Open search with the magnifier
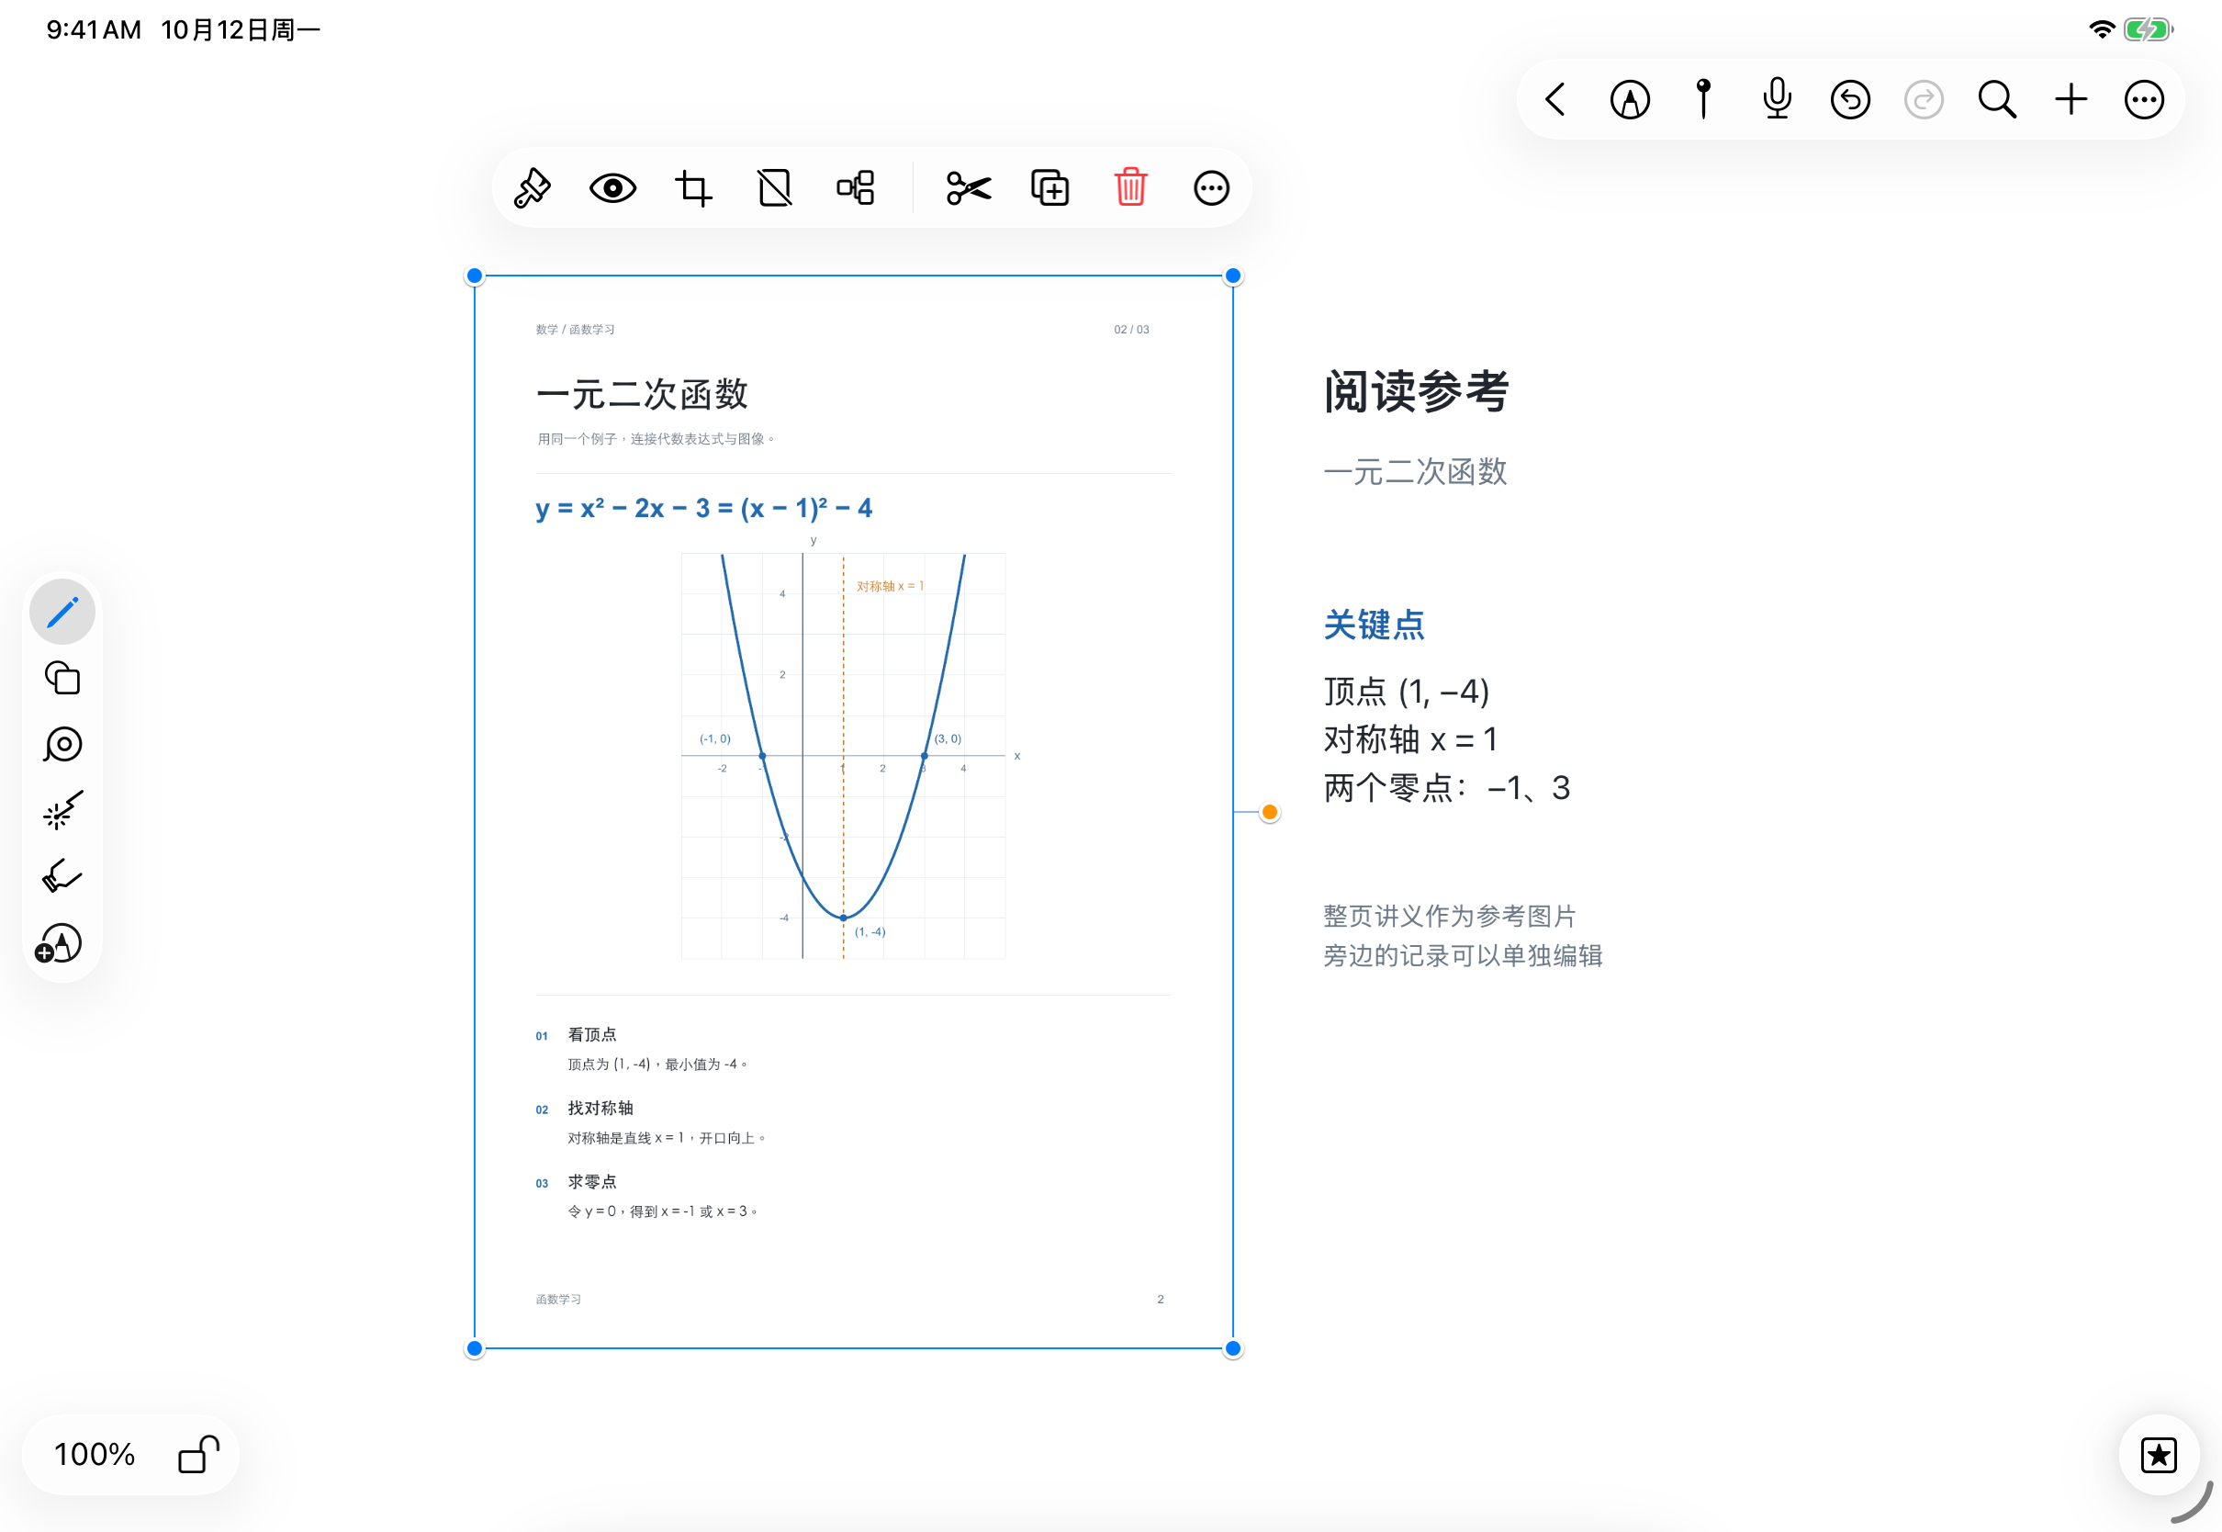The height and width of the screenshot is (1532, 2222). tap(1997, 99)
